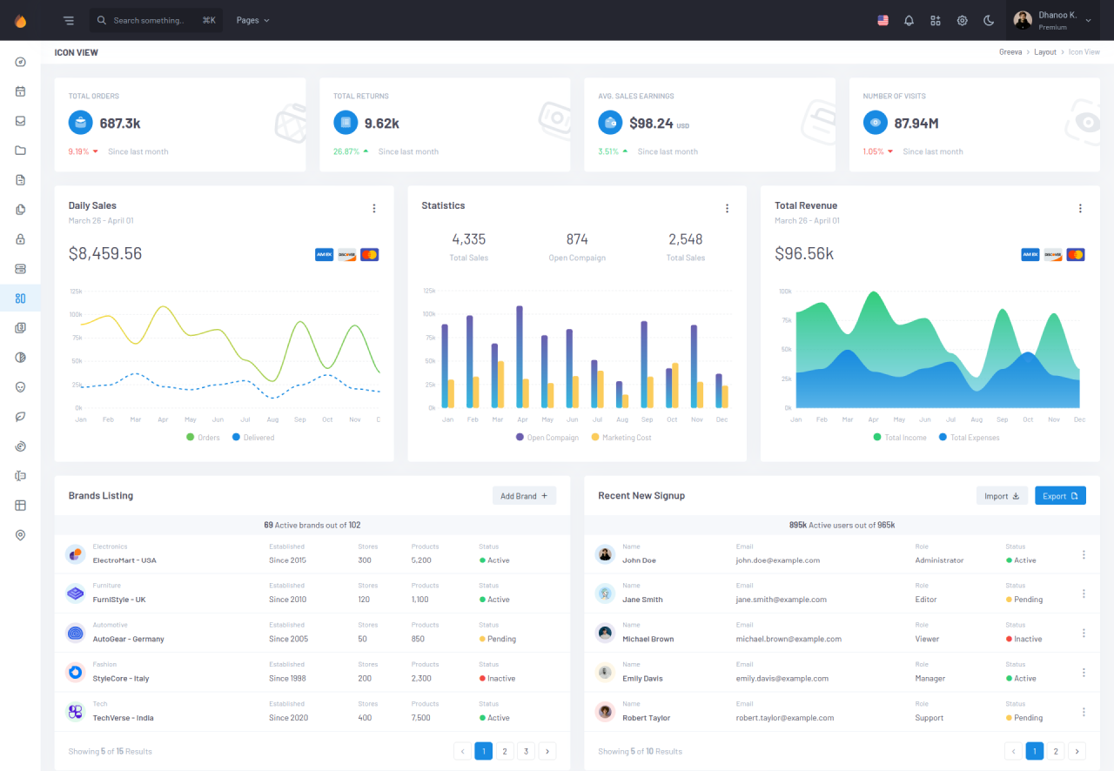
Task: Click the Total Orders box icon
Action: (x=80, y=123)
